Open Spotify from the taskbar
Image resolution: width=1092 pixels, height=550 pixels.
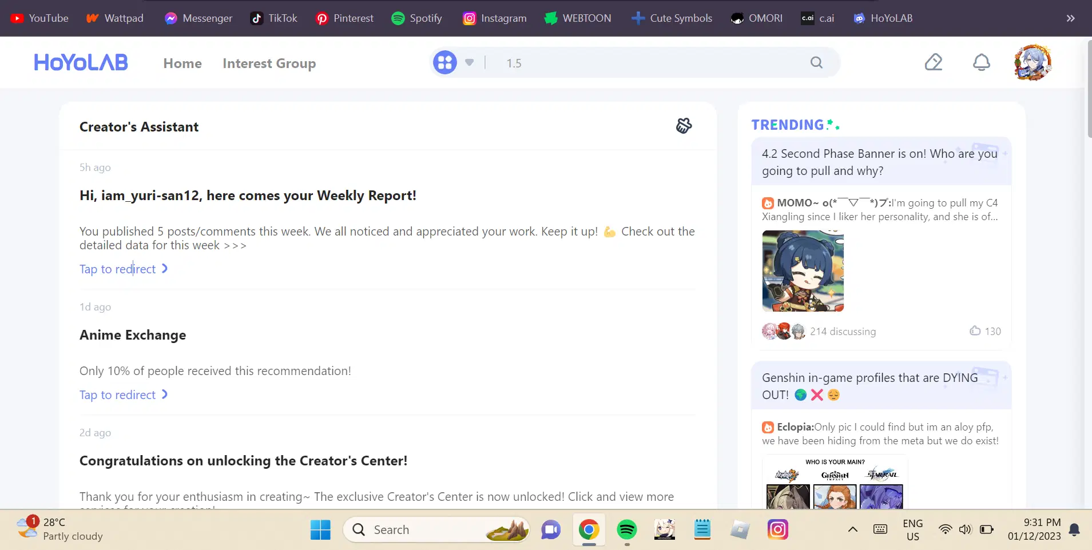(x=627, y=530)
